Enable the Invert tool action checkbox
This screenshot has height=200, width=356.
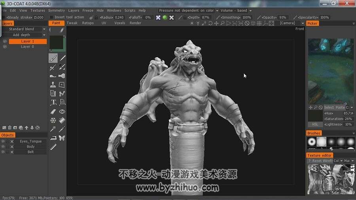click(x=51, y=17)
